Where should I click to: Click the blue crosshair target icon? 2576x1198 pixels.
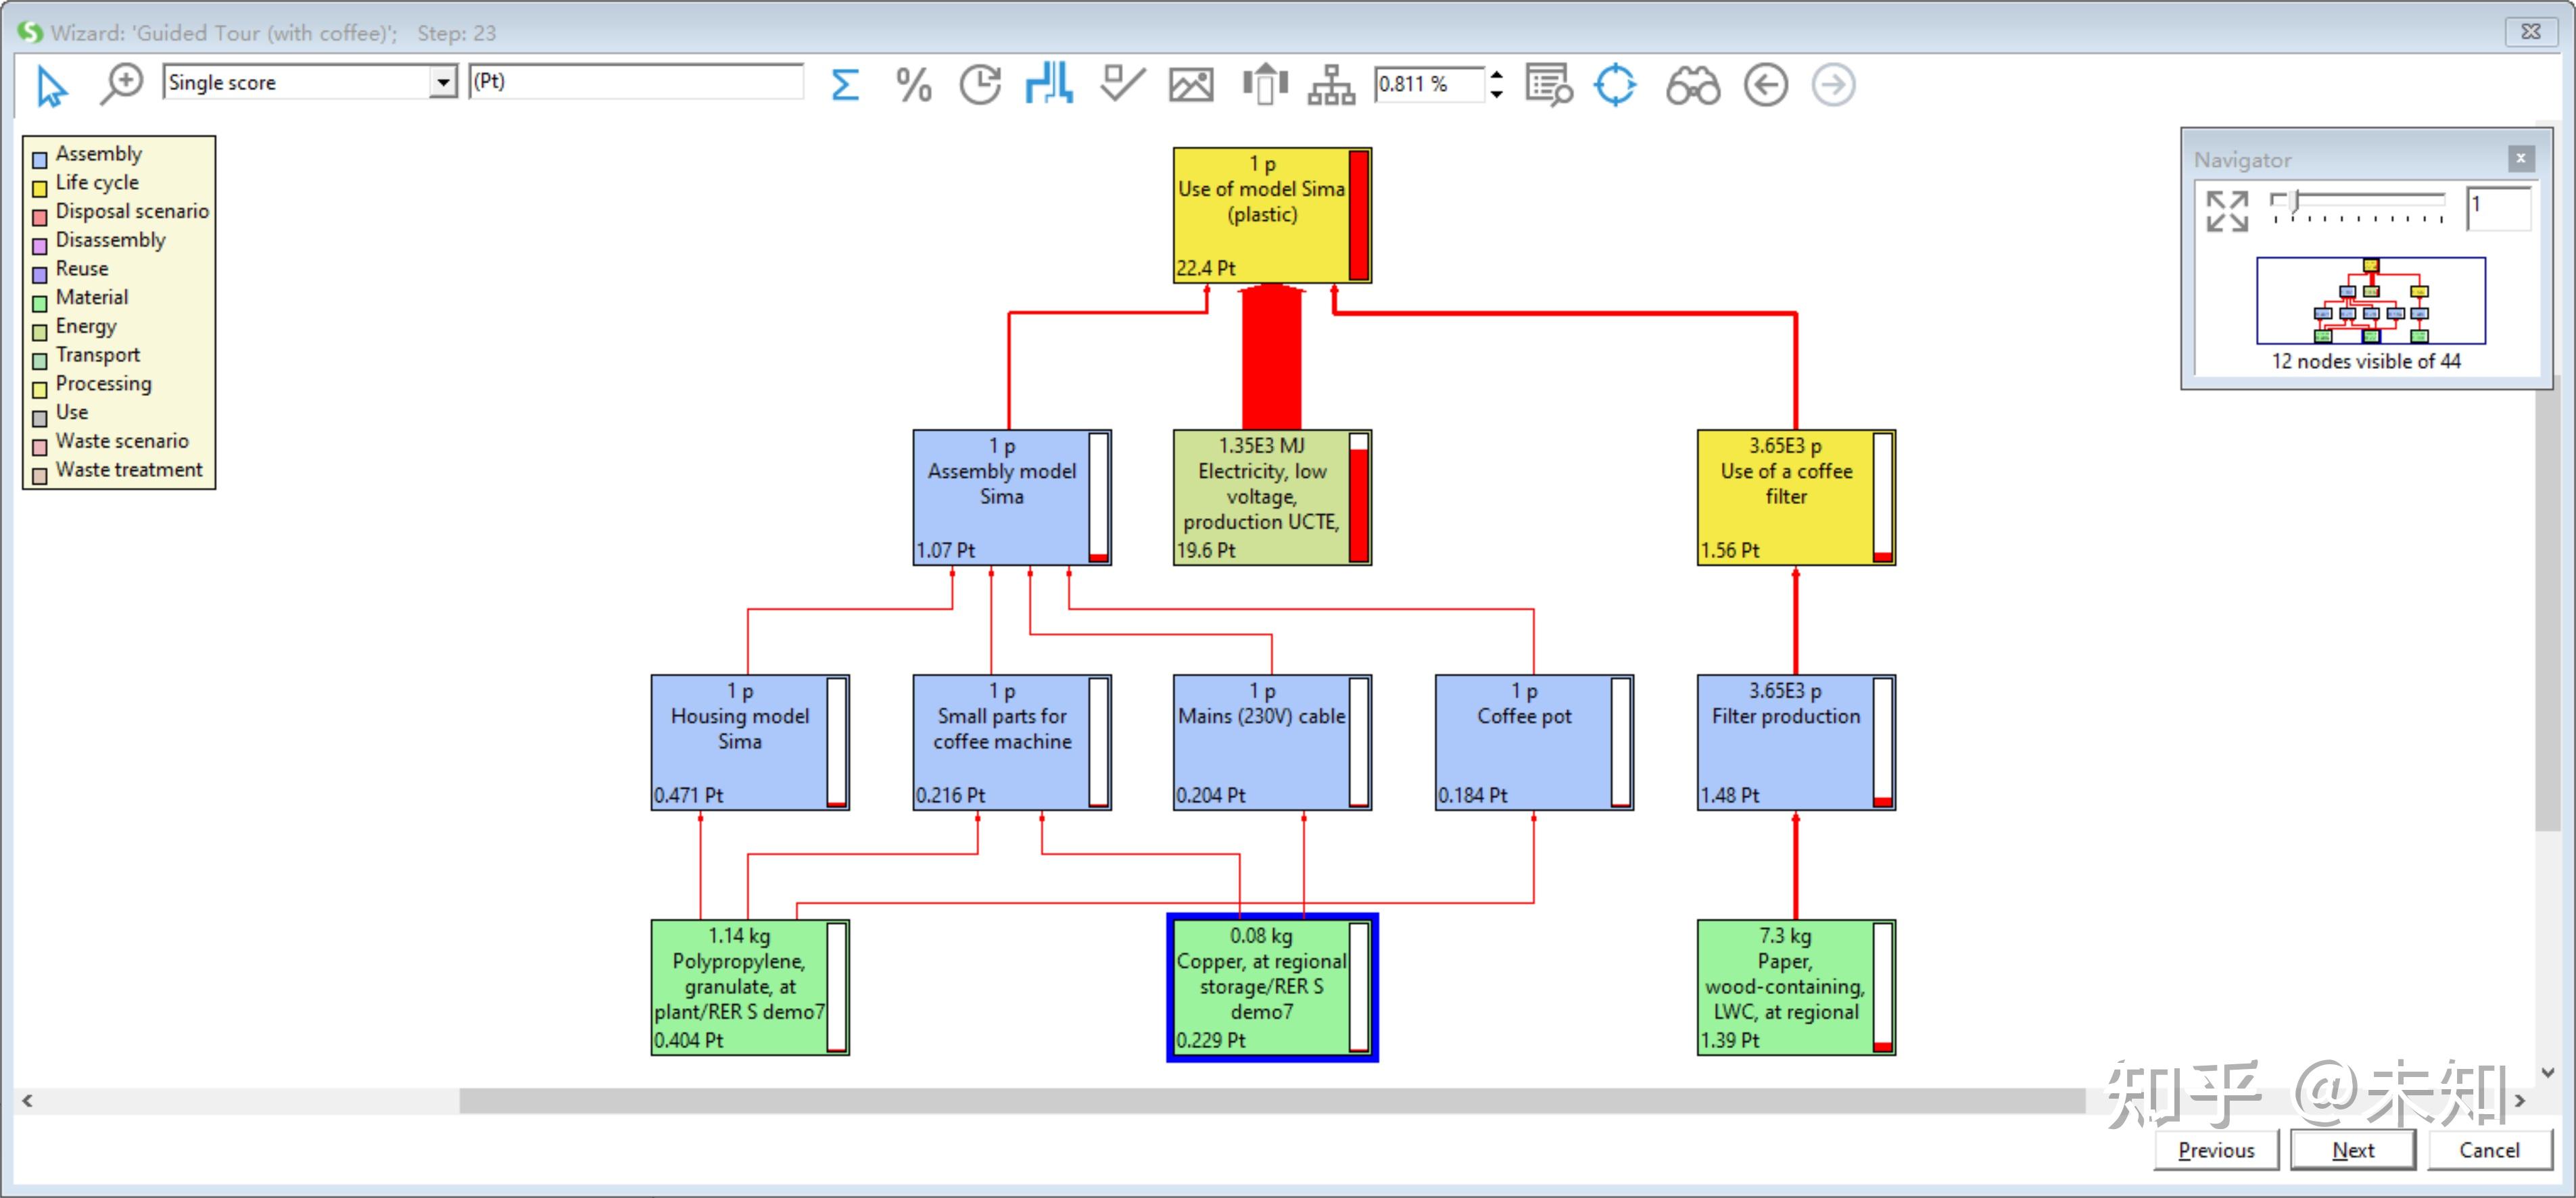1615,84
